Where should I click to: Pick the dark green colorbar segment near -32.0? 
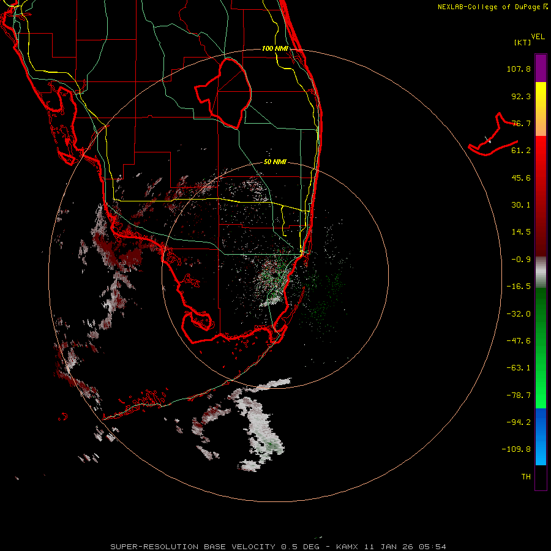(541, 313)
